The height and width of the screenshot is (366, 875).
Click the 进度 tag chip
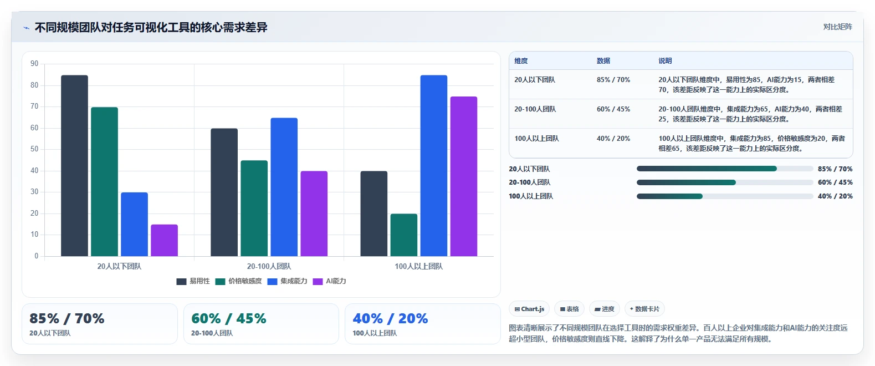pyautogui.click(x=605, y=309)
